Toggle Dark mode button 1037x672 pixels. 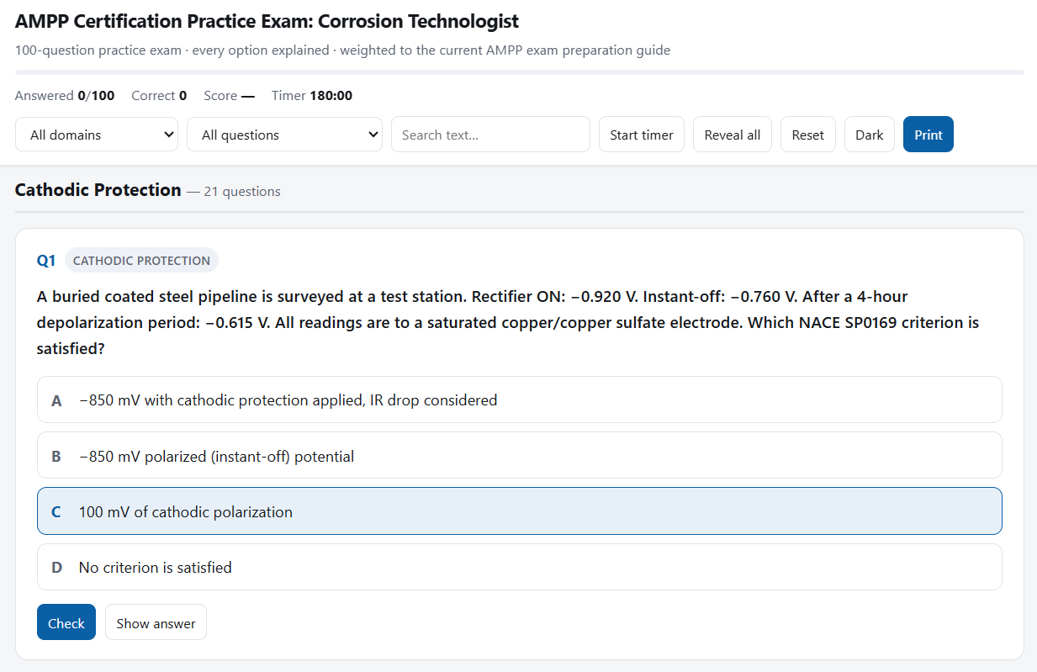(x=870, y=135)
